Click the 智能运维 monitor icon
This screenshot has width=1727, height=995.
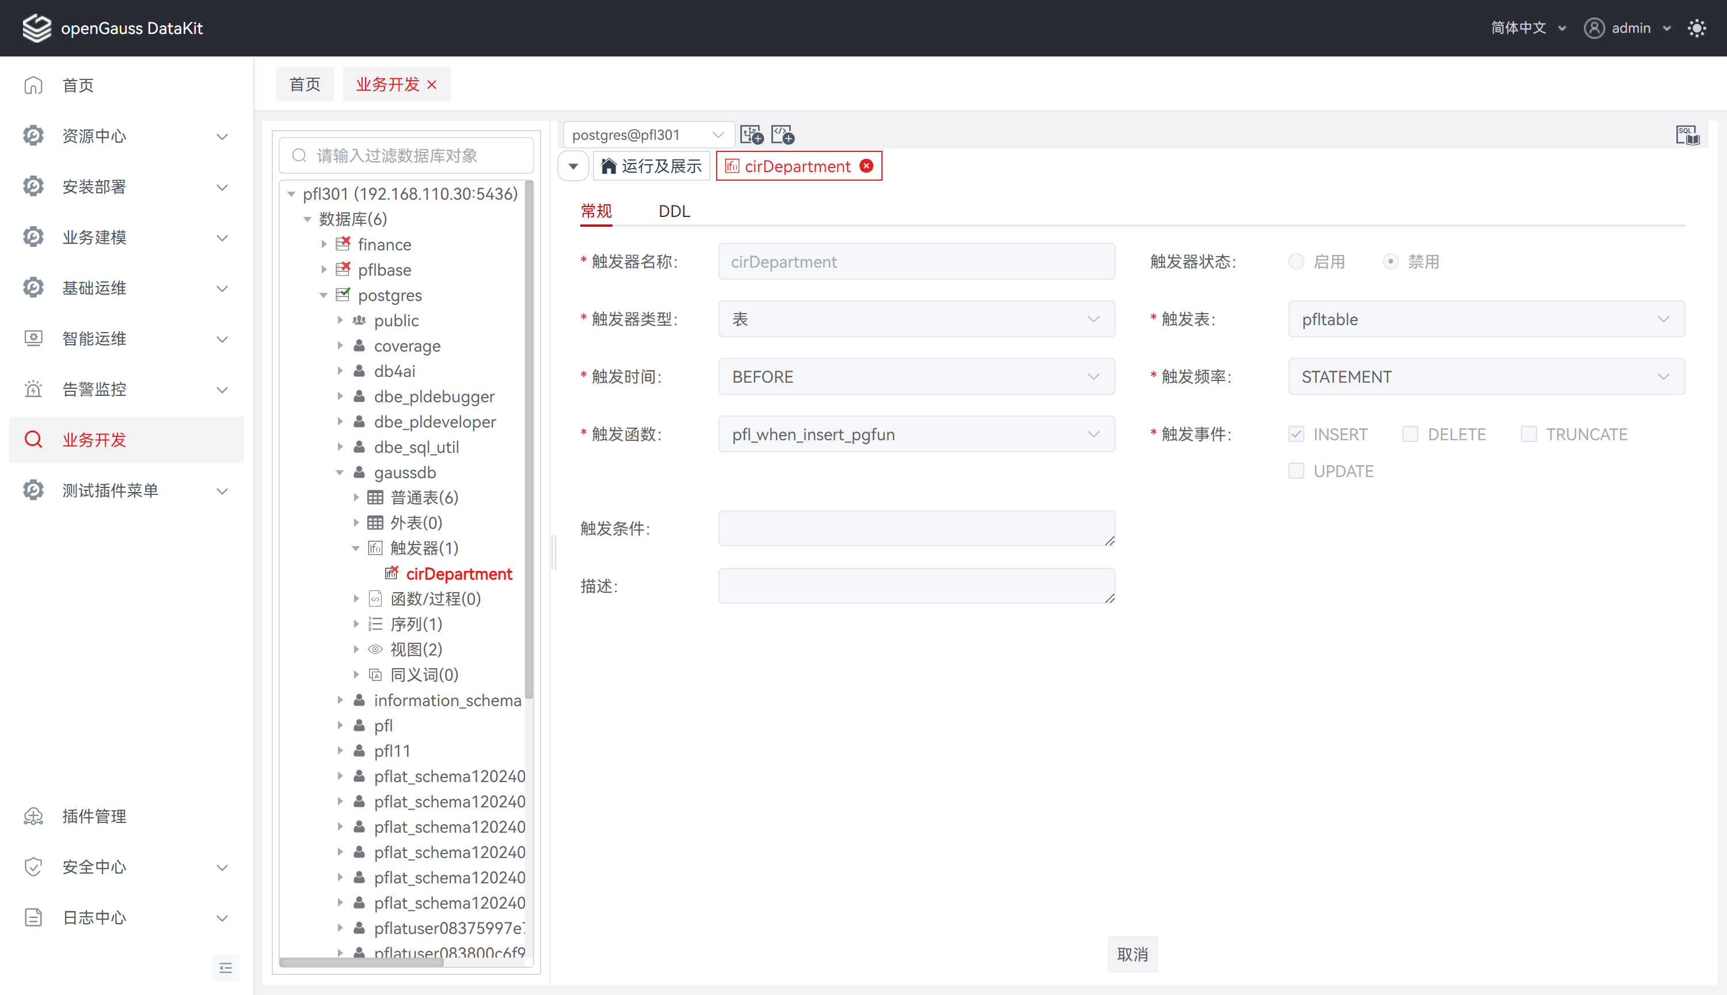click(x=33, y=338)
